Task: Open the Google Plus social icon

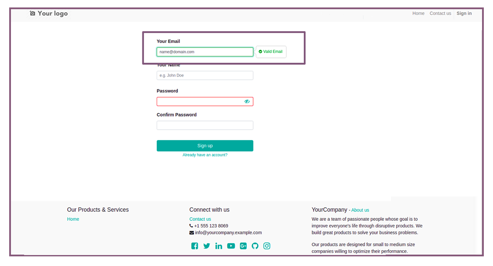Action: (x=243, y=246)
